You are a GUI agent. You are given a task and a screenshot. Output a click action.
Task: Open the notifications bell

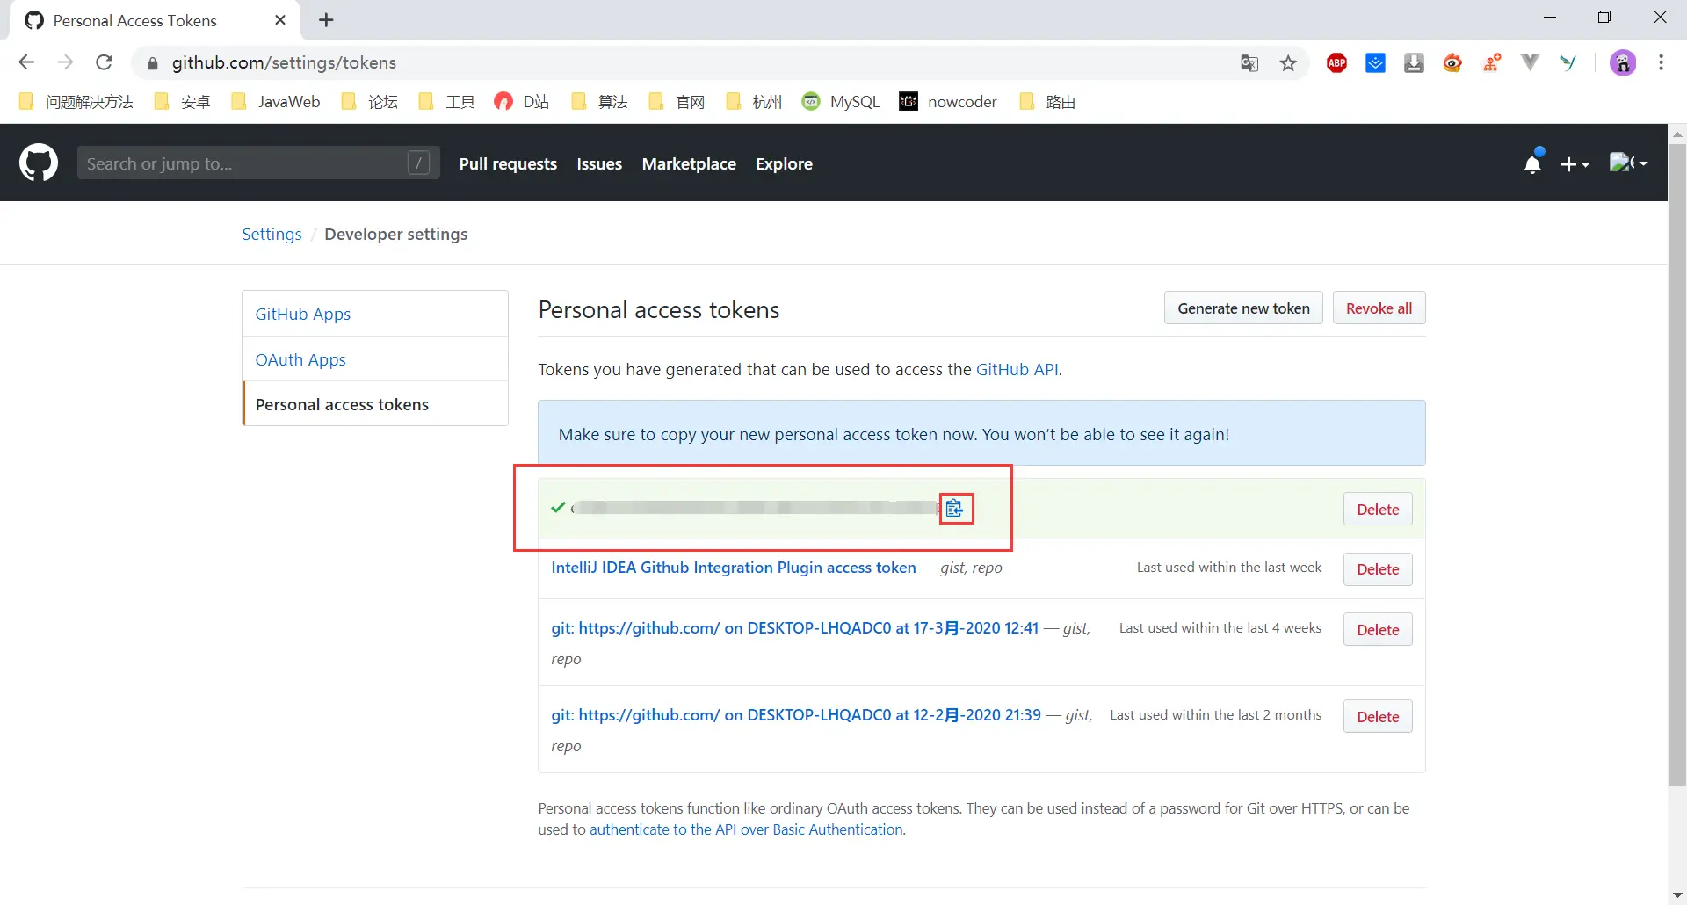[x=1533, y=163]
